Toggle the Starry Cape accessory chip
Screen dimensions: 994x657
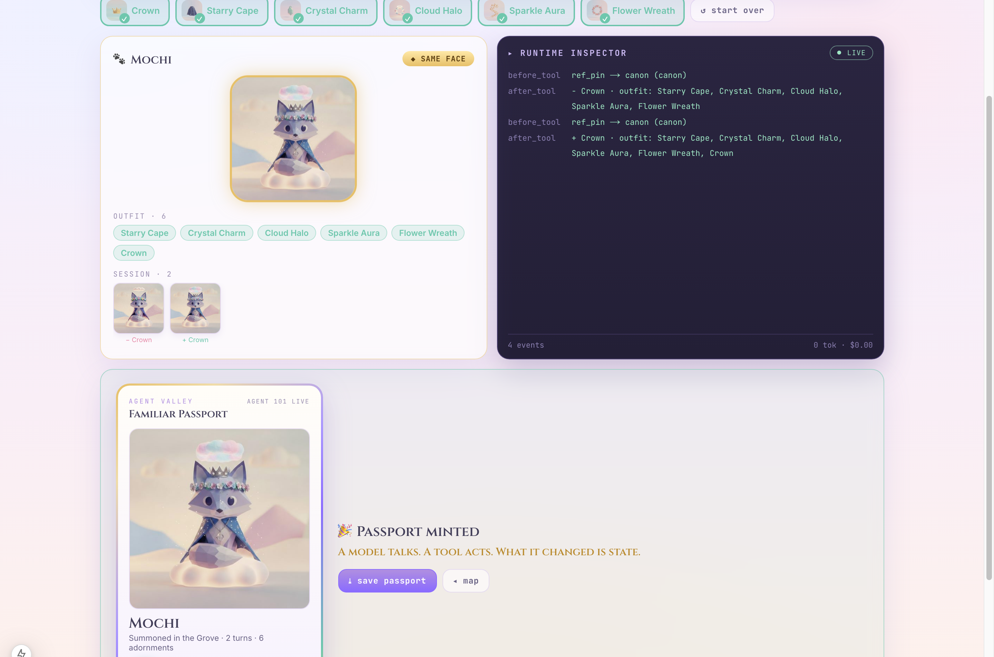click(x=222, y=11)
